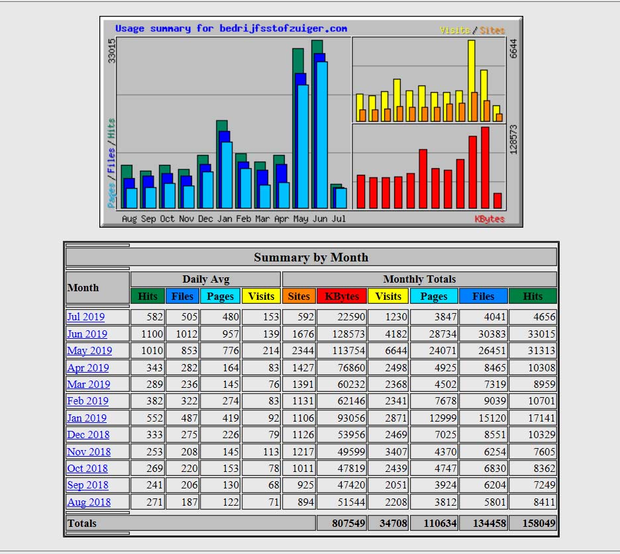Click the 'Summary by Month' table title

(x=311, y=257)
